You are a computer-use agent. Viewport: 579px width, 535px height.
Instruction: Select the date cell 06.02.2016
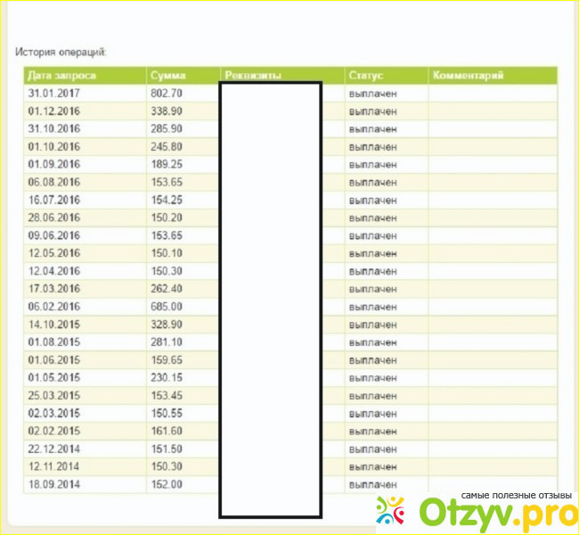(54, 306)
